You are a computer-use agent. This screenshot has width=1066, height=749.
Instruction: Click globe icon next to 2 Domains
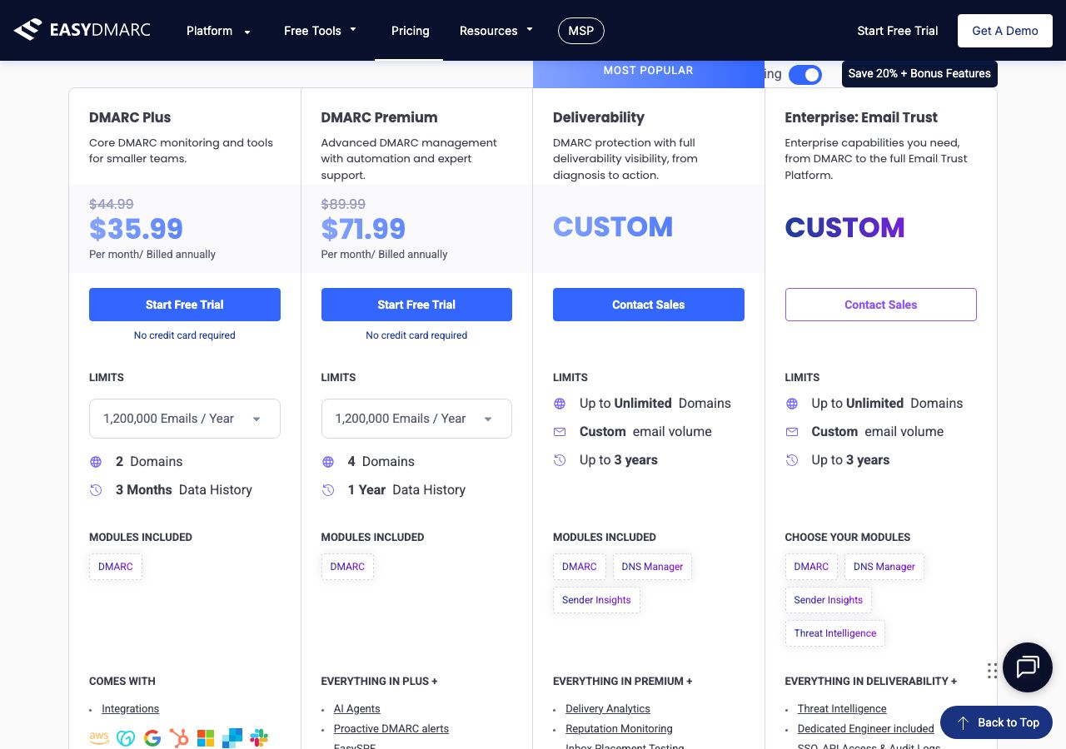pos(96,462)
